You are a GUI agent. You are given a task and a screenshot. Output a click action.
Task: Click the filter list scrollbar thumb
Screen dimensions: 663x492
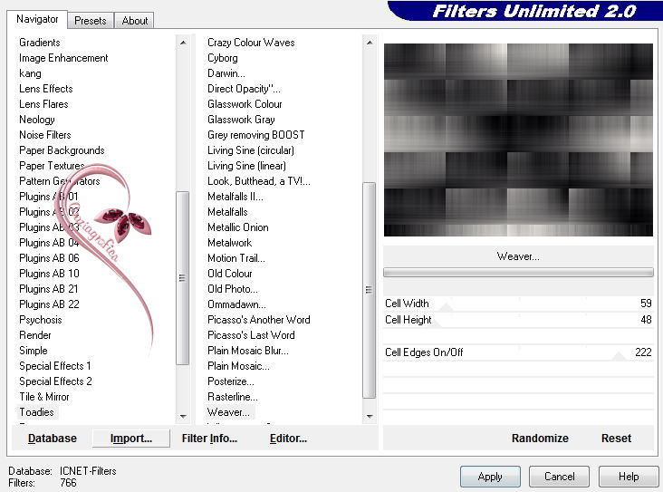click(x=370, y=290)
